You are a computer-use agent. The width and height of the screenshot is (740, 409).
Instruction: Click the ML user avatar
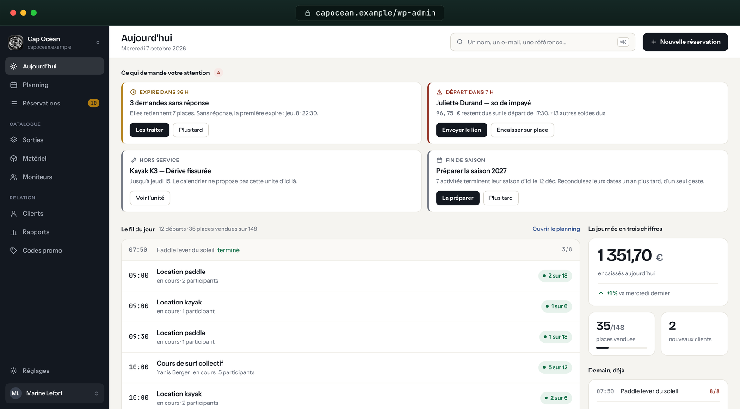point(16,393)
